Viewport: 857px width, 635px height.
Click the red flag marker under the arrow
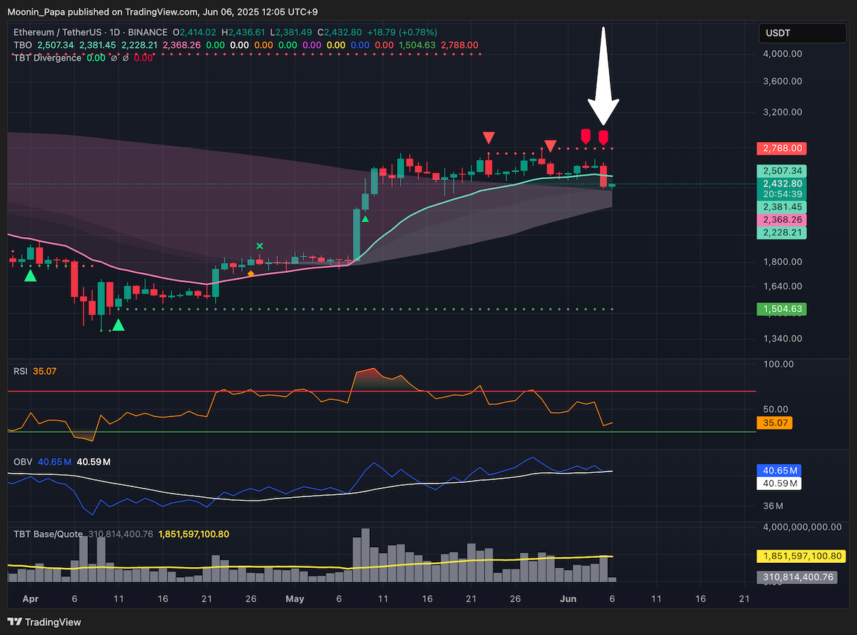tap(603, 136)
